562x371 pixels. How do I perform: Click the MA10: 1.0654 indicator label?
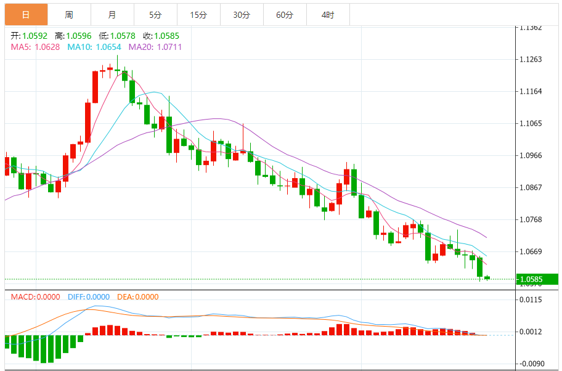tap(94, 47)
